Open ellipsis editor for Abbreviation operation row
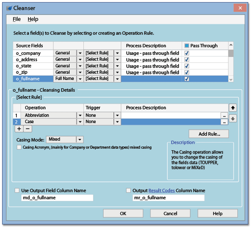This screenshot has width=252, height=229. coord(224,115)
